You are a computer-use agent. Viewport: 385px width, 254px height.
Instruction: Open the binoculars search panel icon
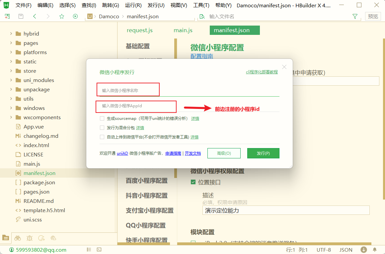point(18,238)
